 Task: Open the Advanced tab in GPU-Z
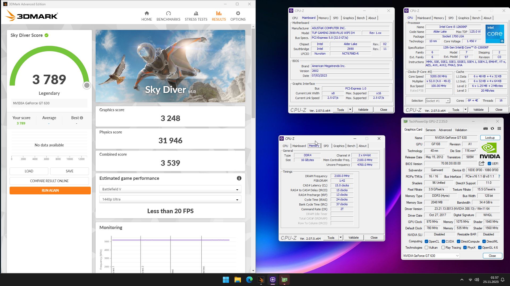pyautogui.click(x=445, y=130)
